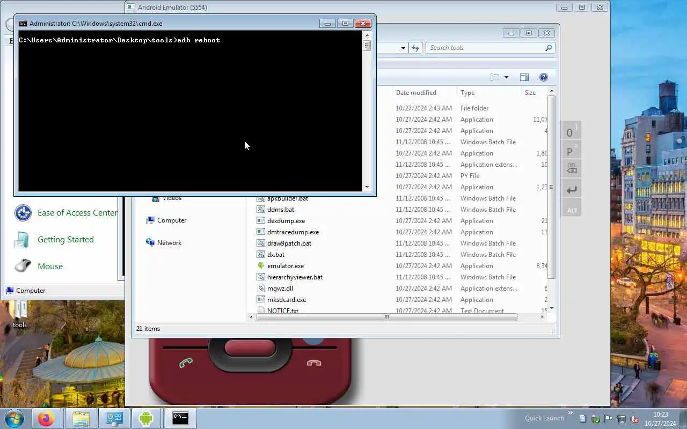Select the apkbuilder.bat file
This screenshot has width=687, height=429.
pos(288,199)
